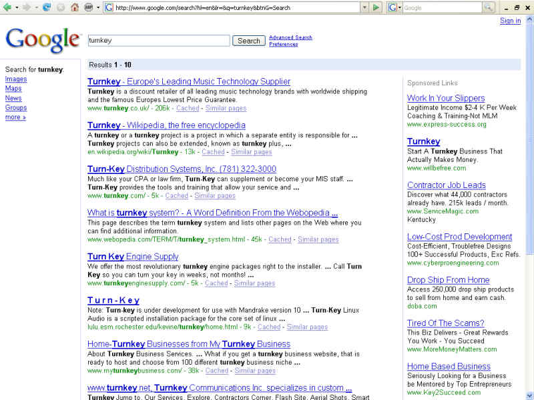The height and width of the screenshot is (400, 534).
Task: Open the Turnkey Wikipedia result
Action: [166, 125]
